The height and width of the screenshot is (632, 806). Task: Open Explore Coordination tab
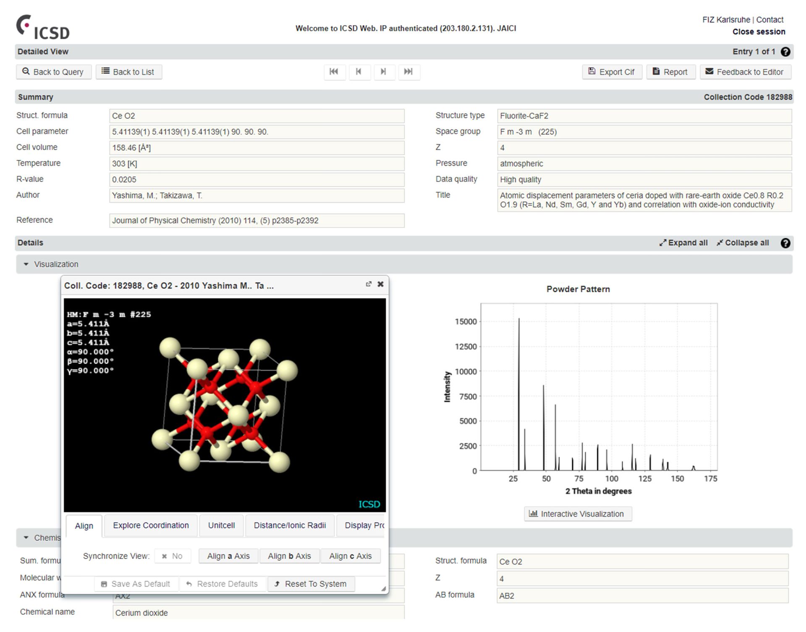click(x=151, y=525)
